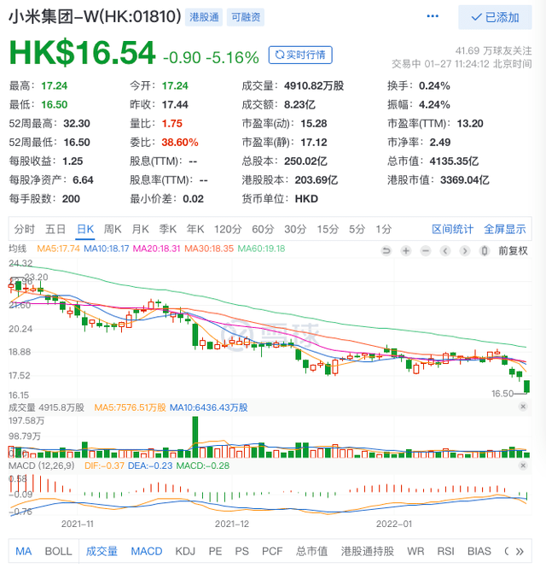Viewport: 546px width, 568px height.
Task: Toggle the 成交量 indicator at bottom
Action: (102, 551)
